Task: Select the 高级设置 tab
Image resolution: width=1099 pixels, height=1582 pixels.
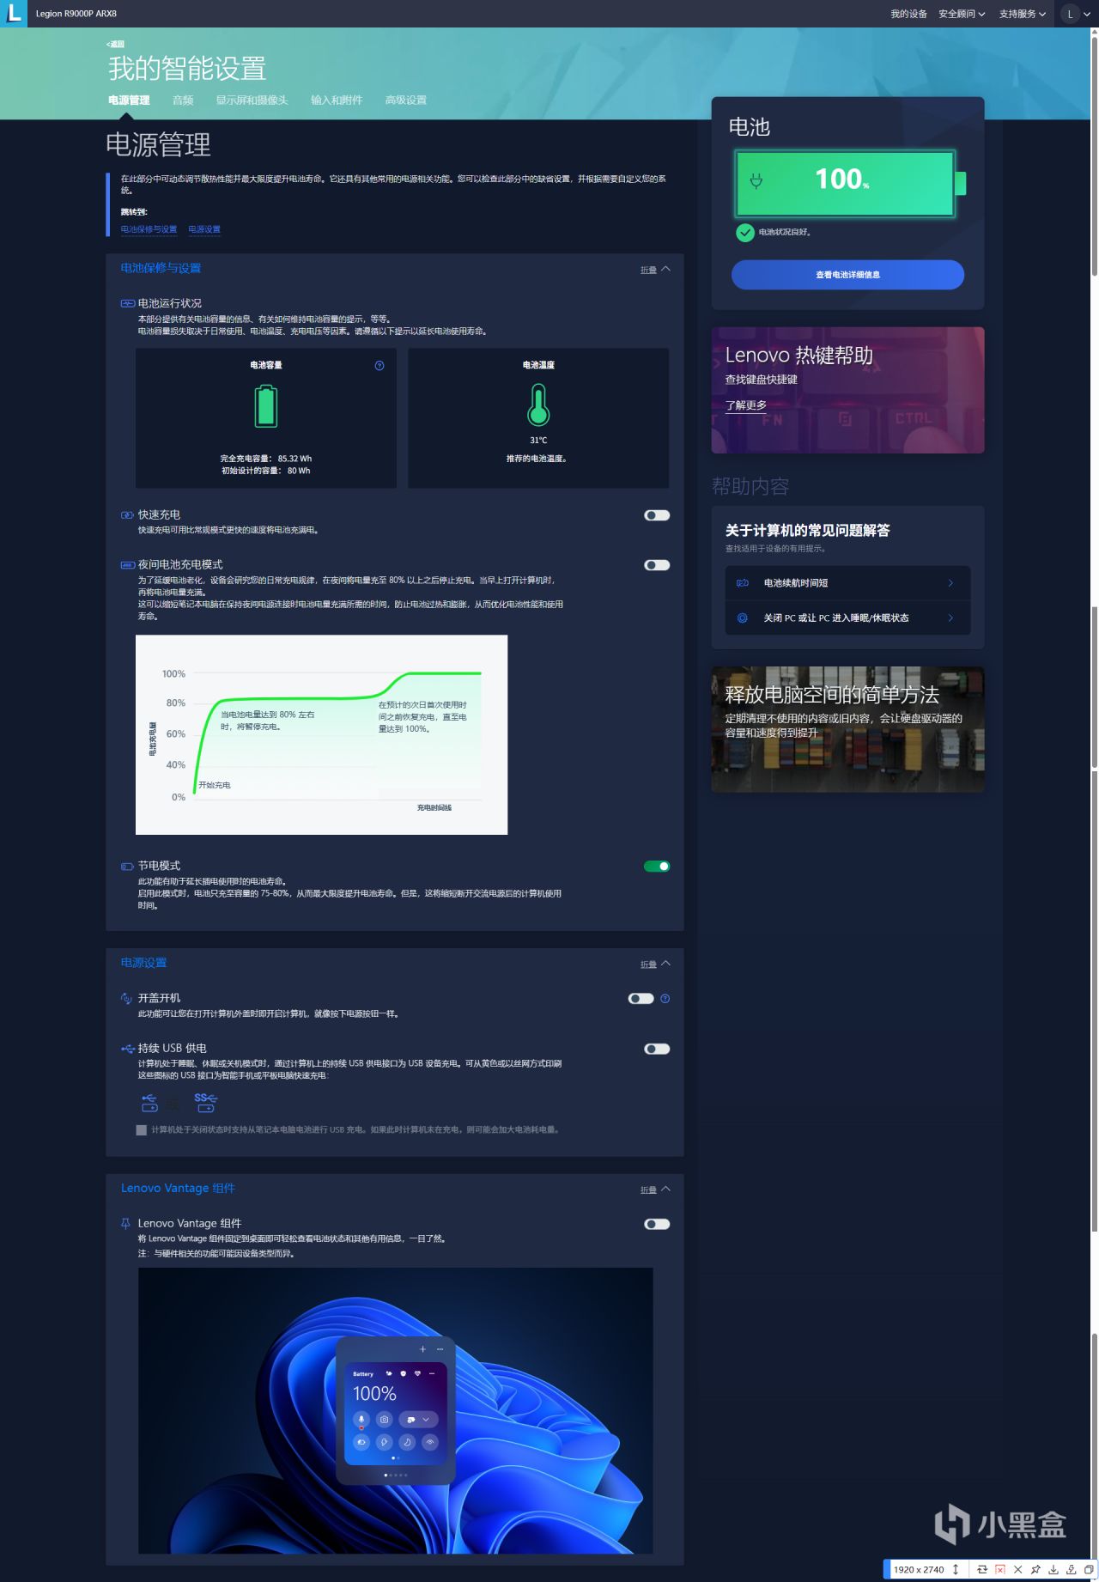Action: tap(406, 100)
